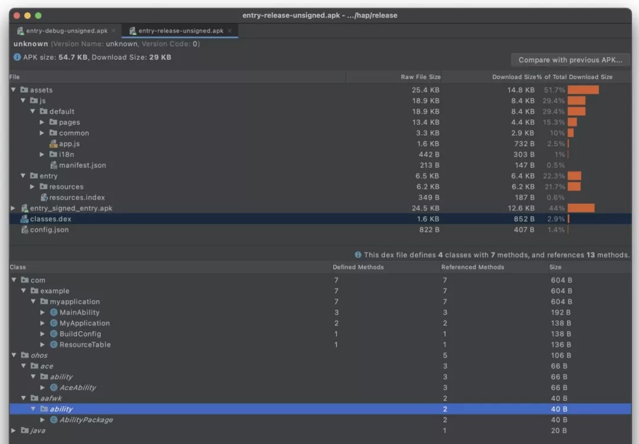Viewport: 639px width, 444px height.
Task: Click the classes.dex file icon
Action: pyautogui.click(x=24, y=219)
